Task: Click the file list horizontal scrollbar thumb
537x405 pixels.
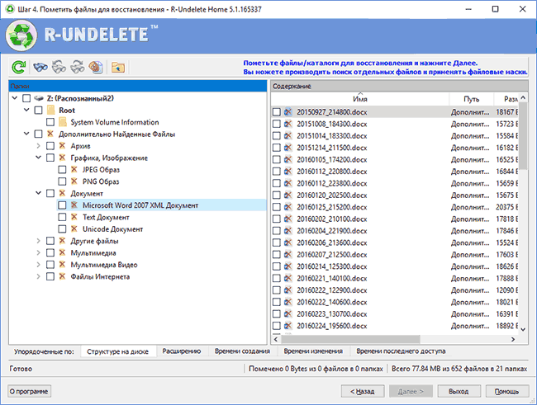Action: click(350, 339)
